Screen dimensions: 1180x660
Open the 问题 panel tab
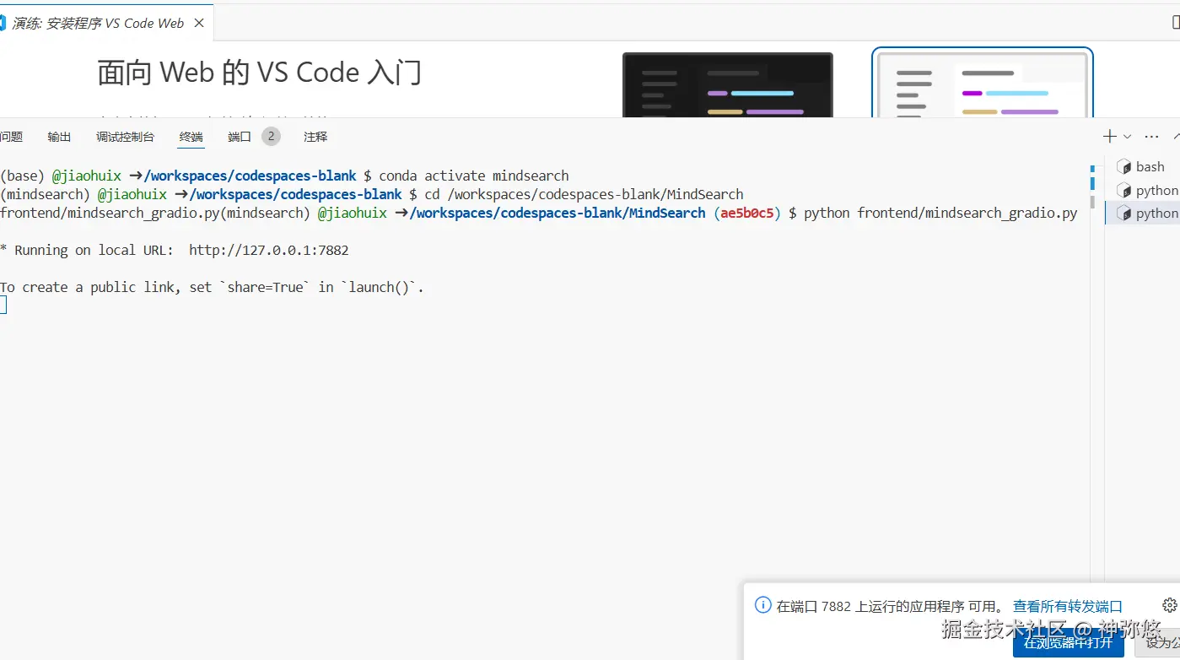pyautogui.click(x=11, y=137)
